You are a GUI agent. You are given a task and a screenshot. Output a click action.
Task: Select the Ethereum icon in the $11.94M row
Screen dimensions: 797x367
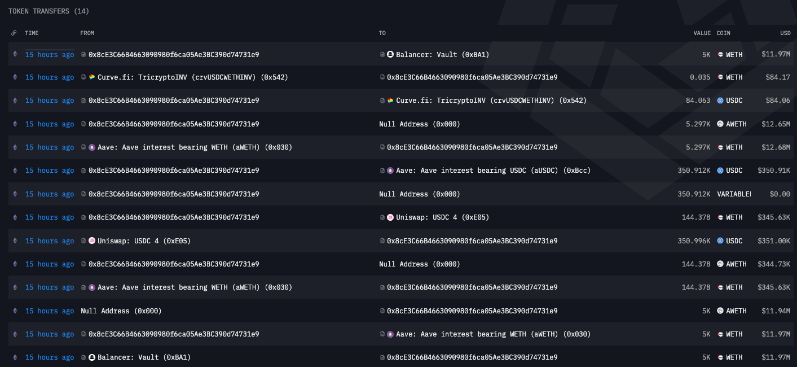(x=15, y=311)
